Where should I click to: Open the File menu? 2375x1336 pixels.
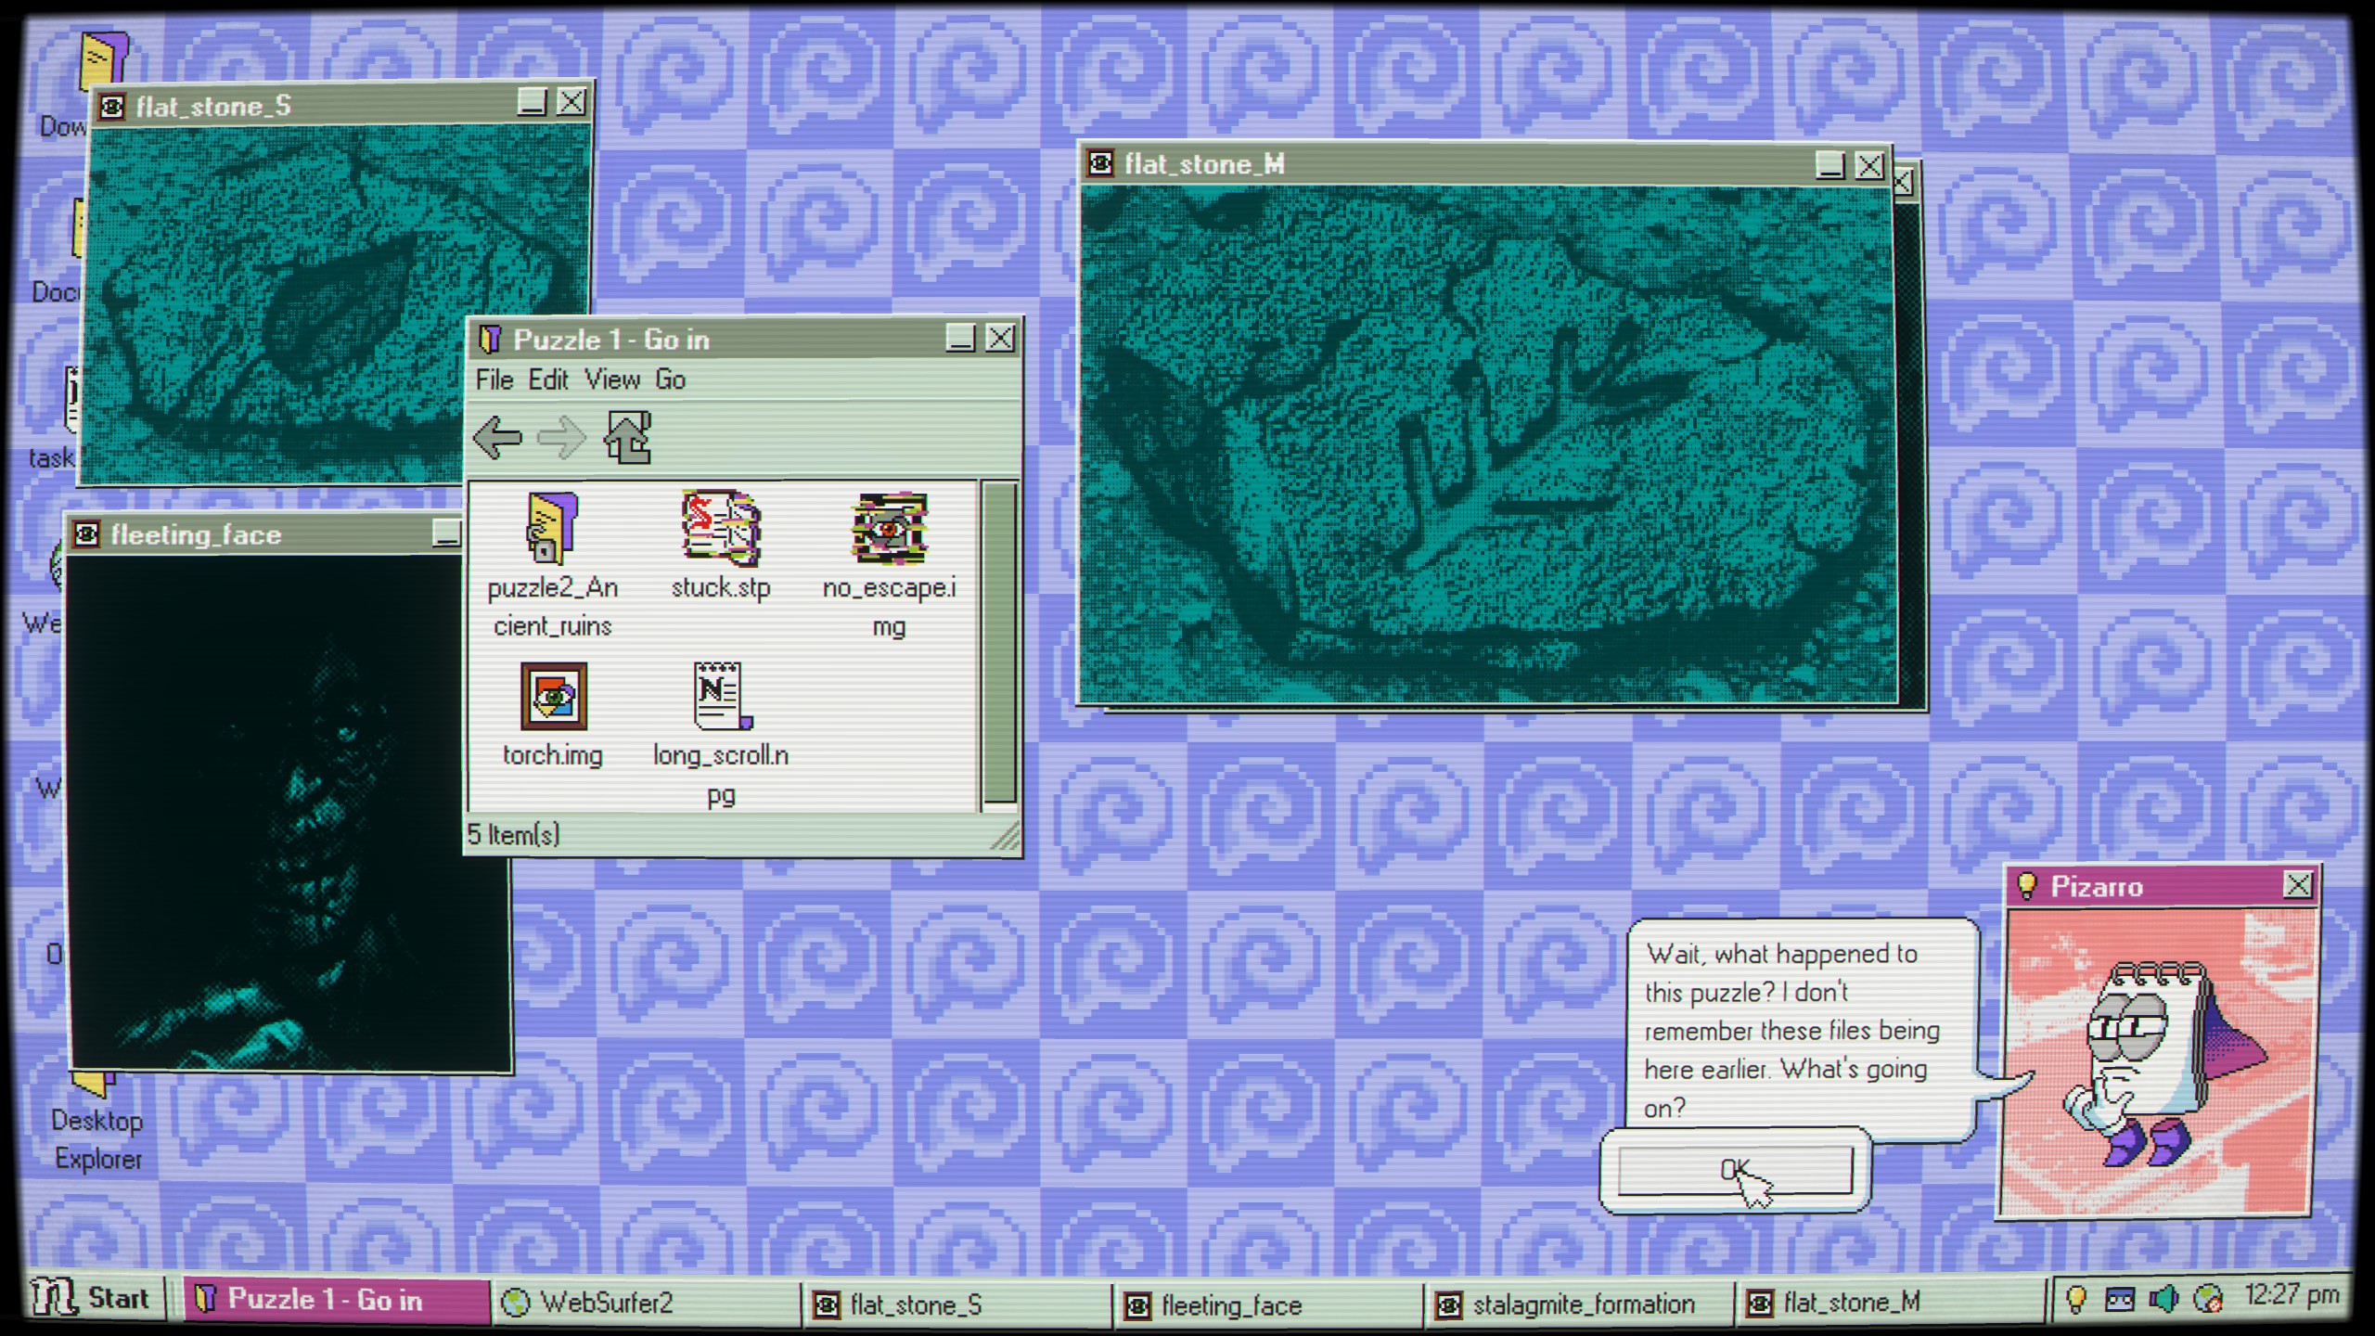pos(494,379)
